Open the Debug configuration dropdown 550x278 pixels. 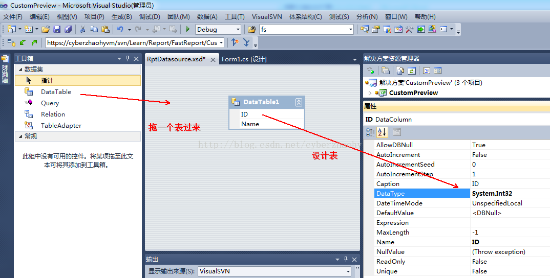coord(238,30)
